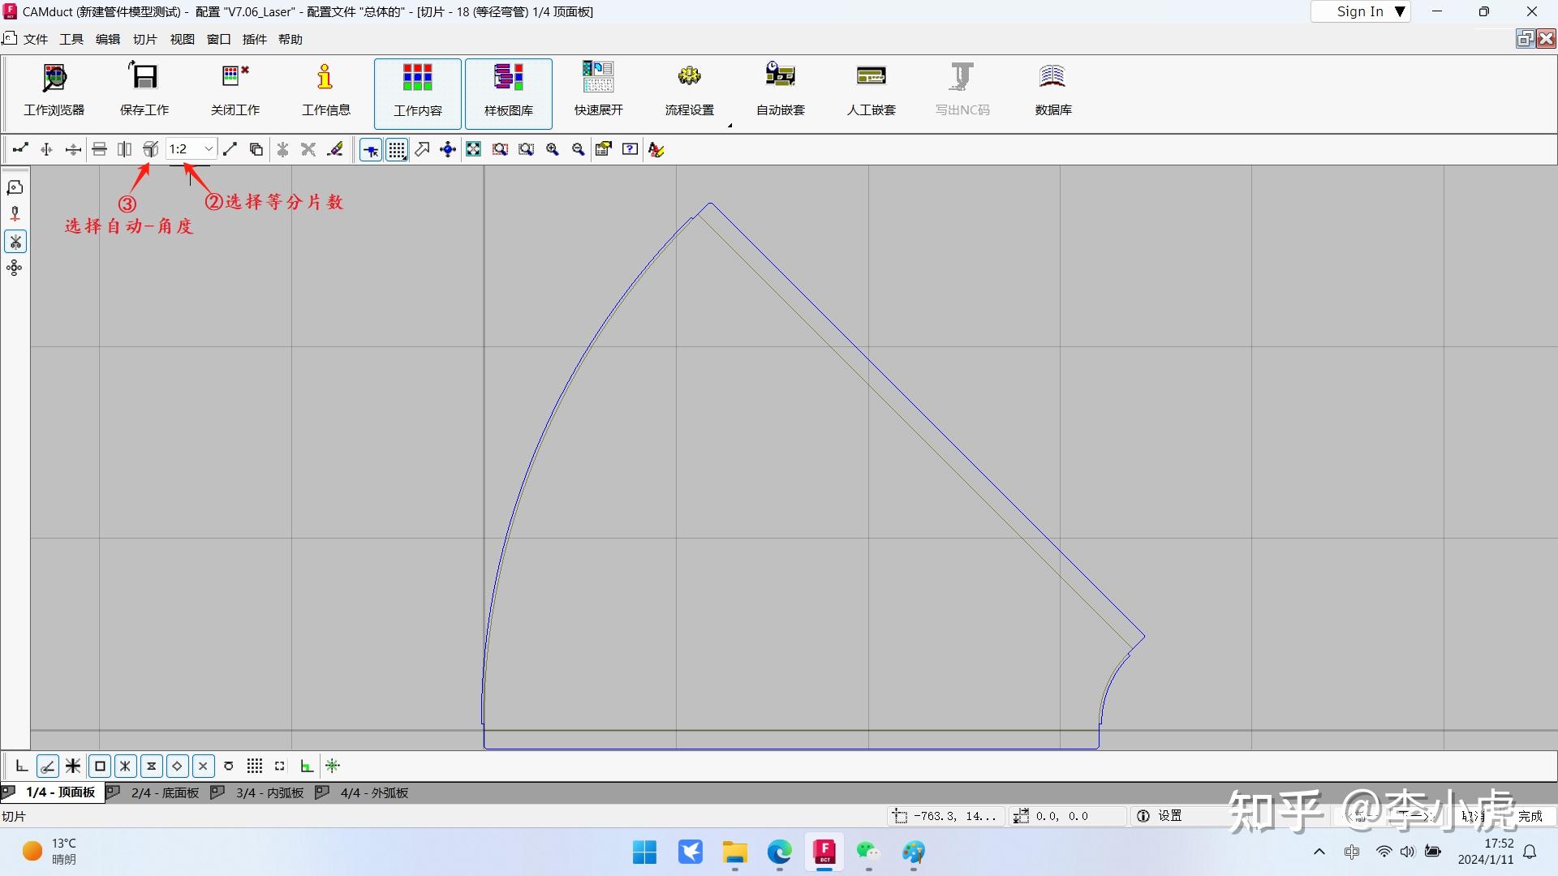This screenshot has width=1558, height=876.
Task: Expand the 流程设置 options chevron
Action: pyautogui.click(x=730, y=125)
